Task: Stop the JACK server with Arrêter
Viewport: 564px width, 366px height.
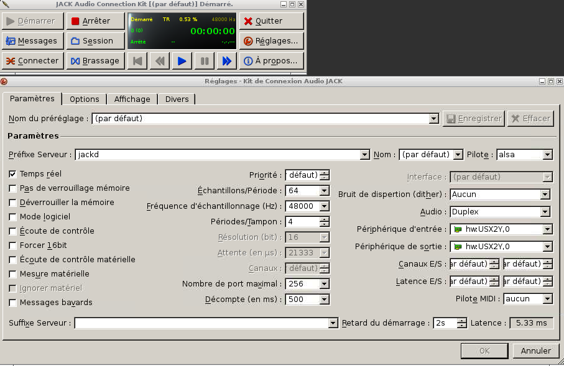Action: pyautogui.click(x=95, y=21)
